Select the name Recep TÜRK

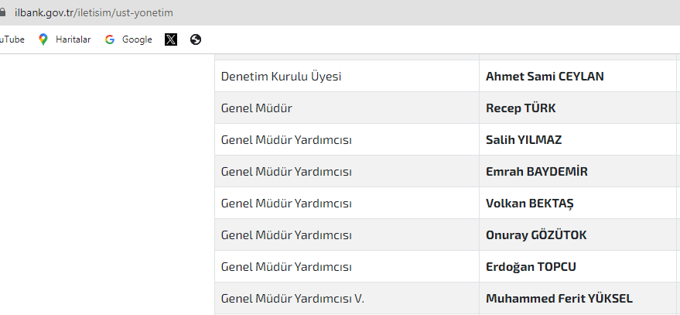(521, 108)
